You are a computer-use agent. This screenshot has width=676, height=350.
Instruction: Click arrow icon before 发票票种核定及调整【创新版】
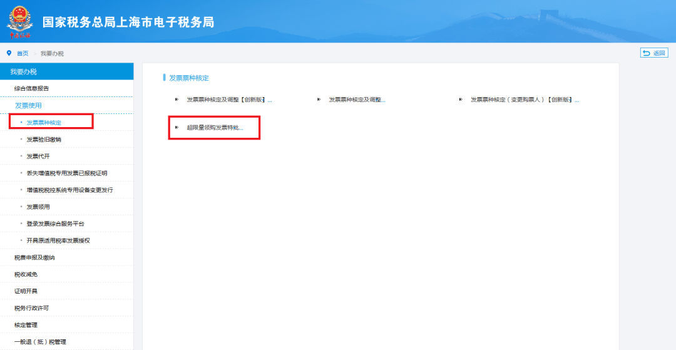[177, 100]
